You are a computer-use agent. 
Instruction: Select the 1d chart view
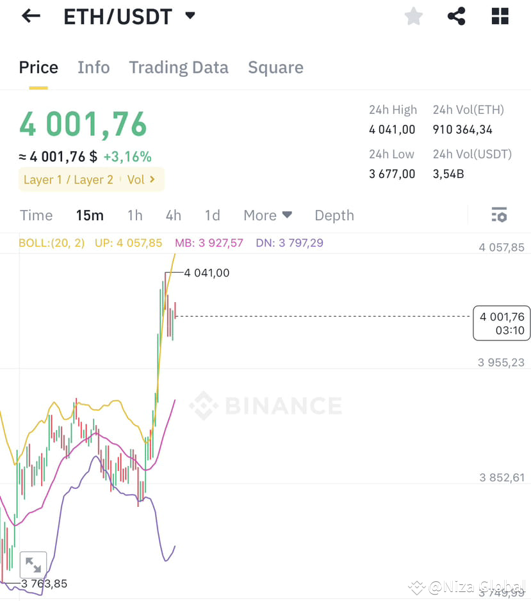click(212, 215)
